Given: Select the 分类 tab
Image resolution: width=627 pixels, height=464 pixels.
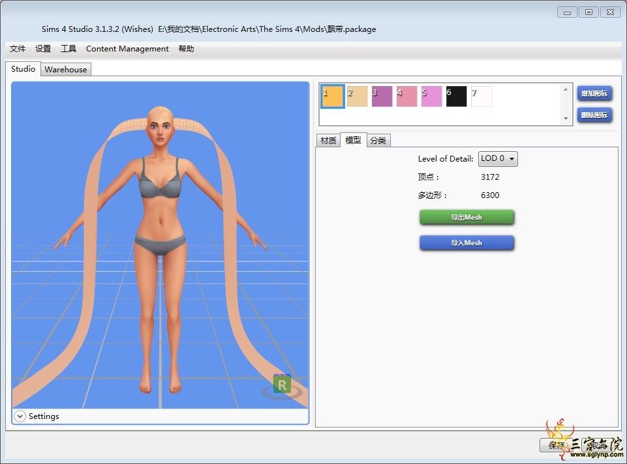Looking at the screenshot, I should point(378,140).
